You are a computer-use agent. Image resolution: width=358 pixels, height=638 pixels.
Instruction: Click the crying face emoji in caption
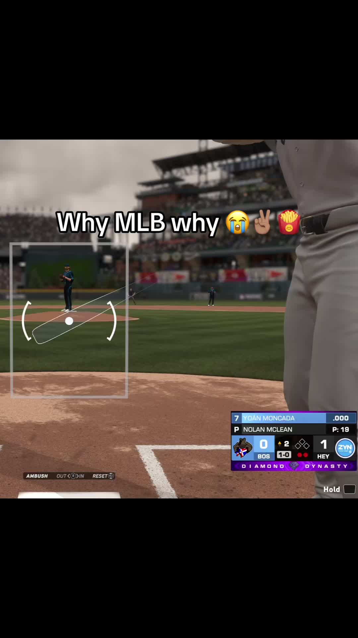pos(237,222)
